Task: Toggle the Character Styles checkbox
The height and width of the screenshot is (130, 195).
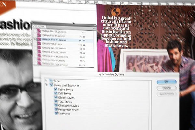Action: pyautogui.click(x=56, y=106)
